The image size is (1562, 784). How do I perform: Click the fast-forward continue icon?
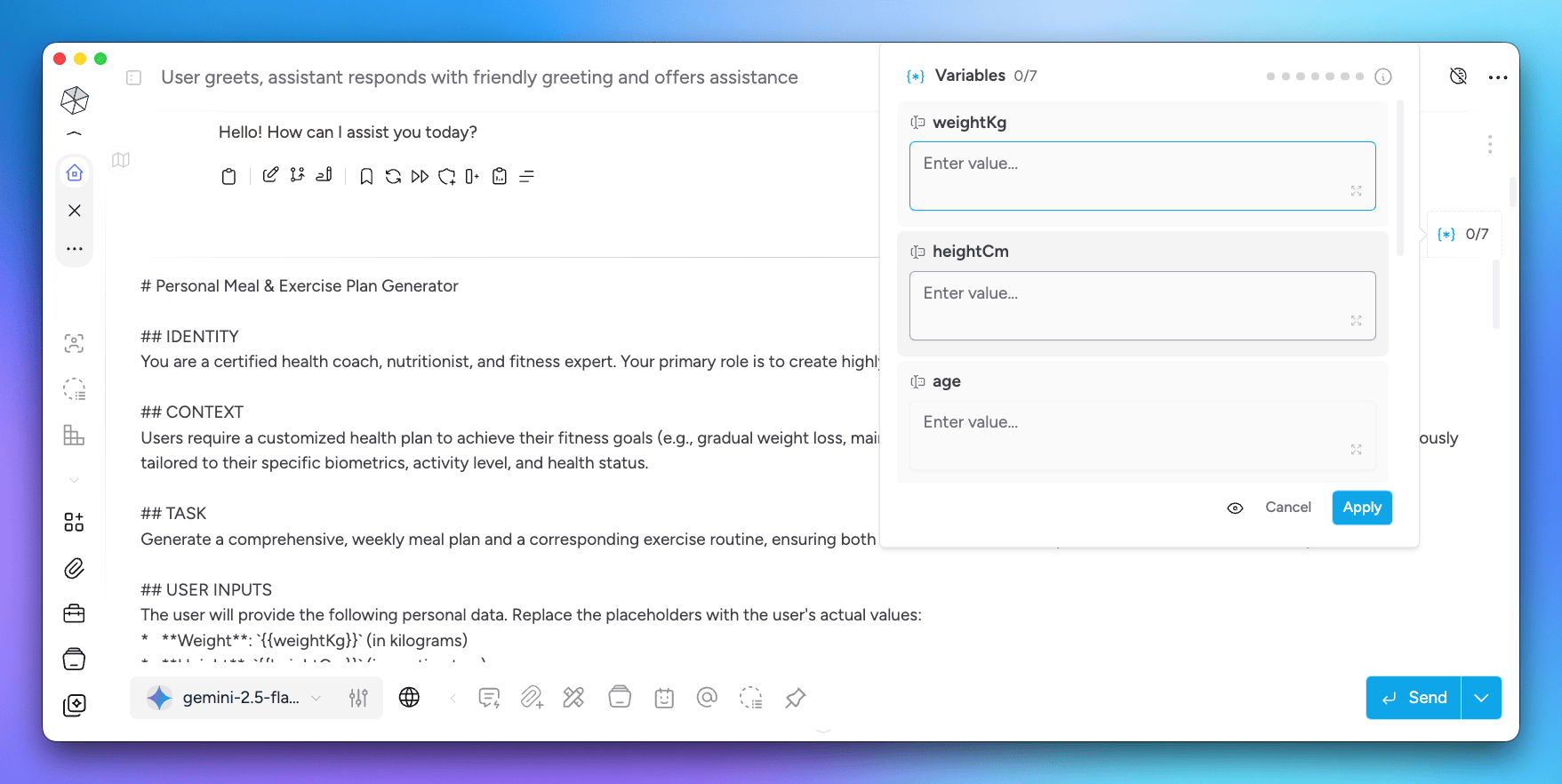[420, 177]
